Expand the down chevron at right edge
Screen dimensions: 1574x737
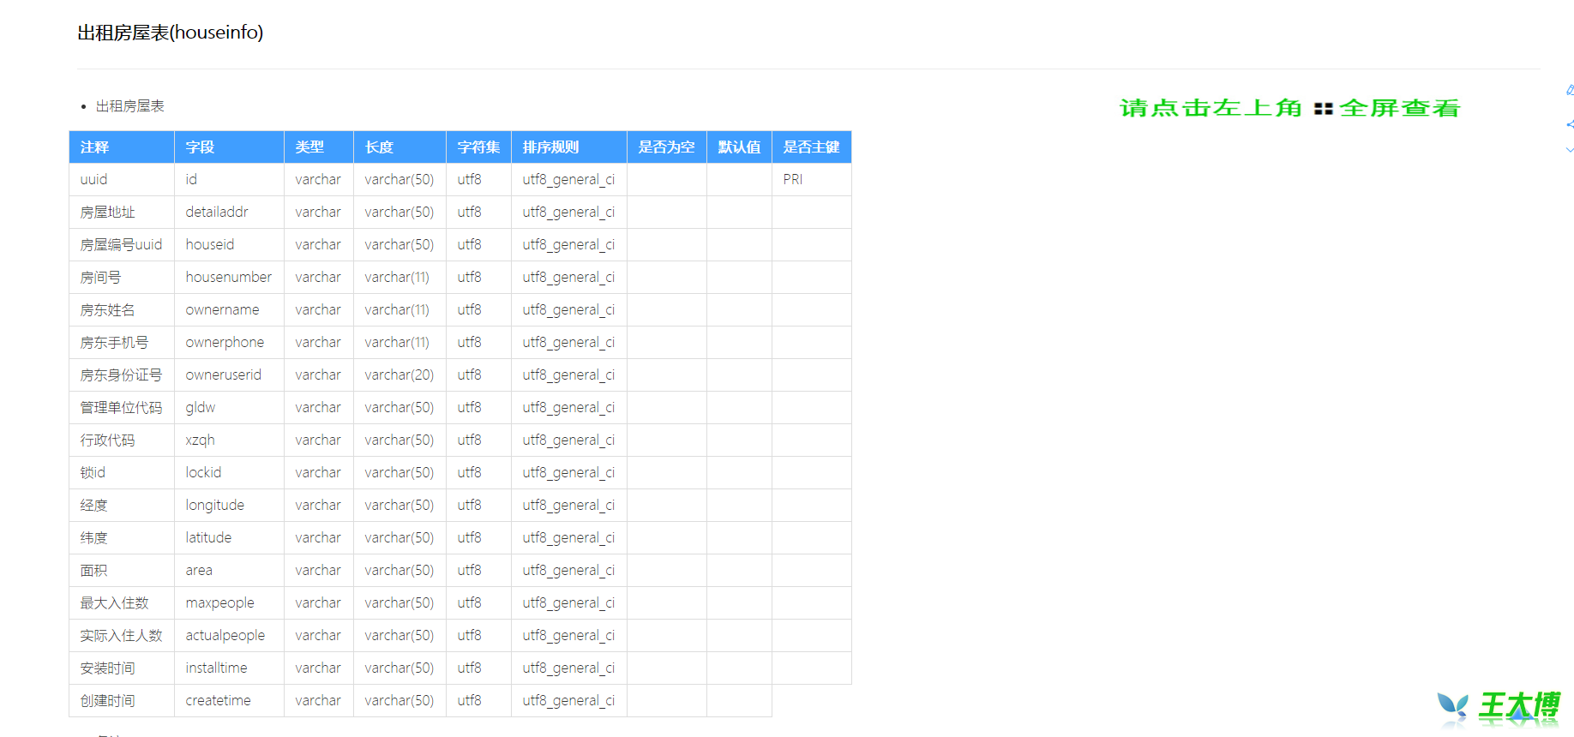click(1570, 150)
